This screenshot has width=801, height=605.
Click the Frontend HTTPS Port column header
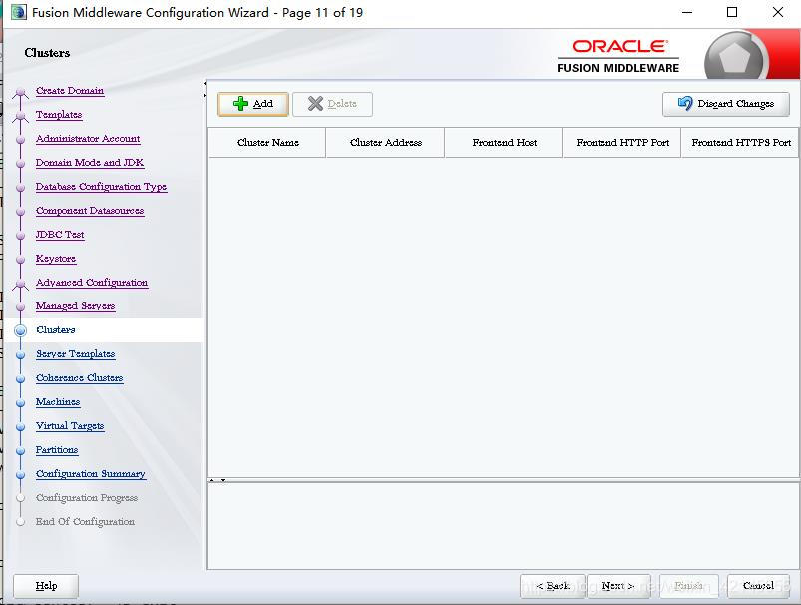[741, 143]
